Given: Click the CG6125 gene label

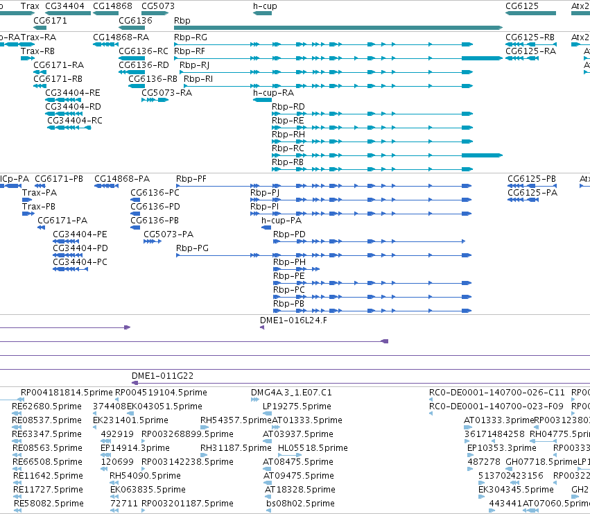Looking at the screenshot, I should 522,6.
